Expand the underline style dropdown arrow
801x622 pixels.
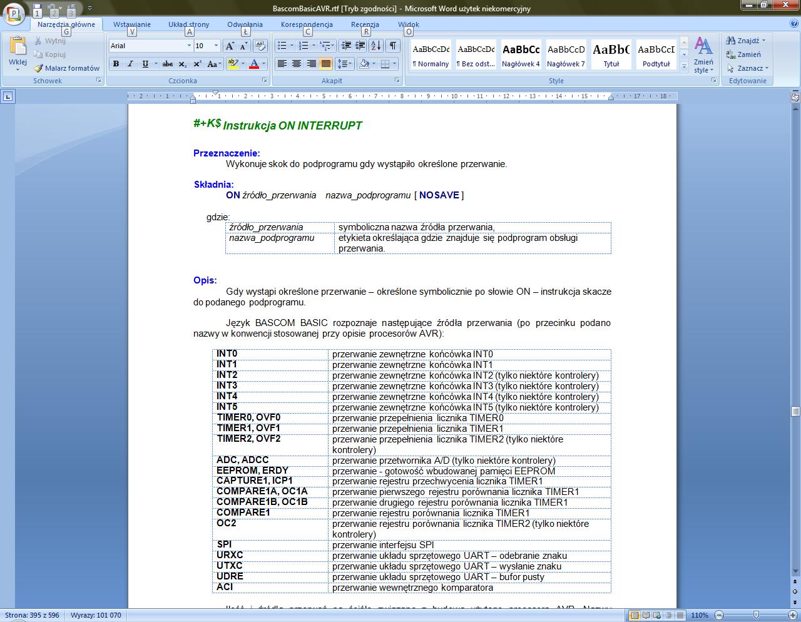(x=155, y=64)
